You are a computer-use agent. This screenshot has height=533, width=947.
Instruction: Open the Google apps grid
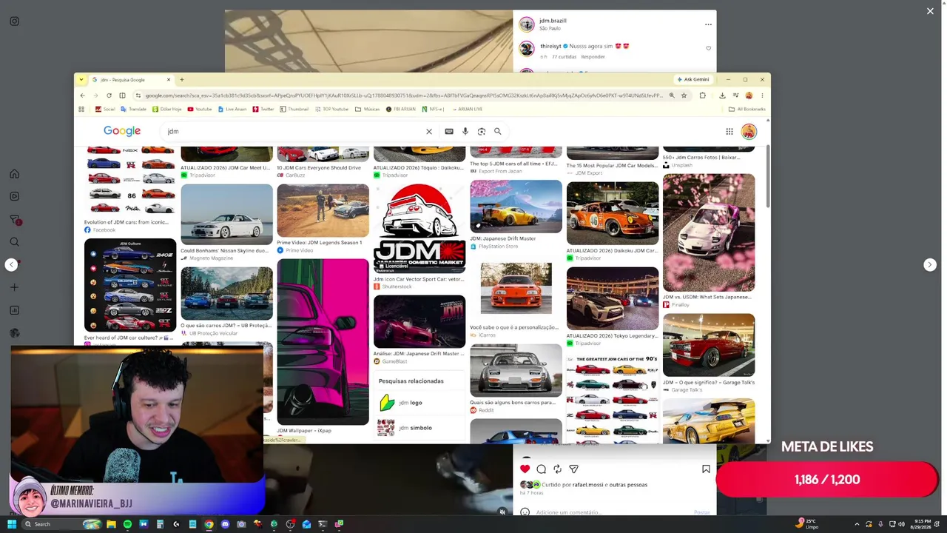[729, 132]
